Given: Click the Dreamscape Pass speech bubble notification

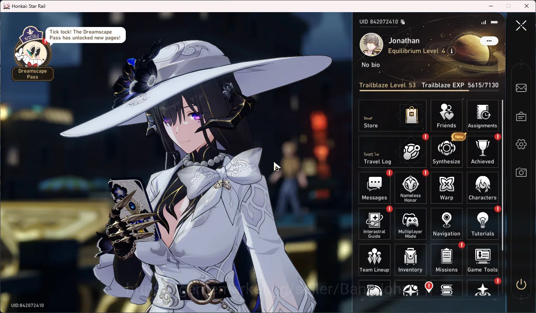Looking at the screenshot, I should (85, 35).
